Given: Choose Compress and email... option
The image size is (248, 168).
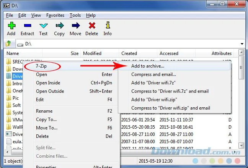Looking at the screenshot, I should click(174, 74).
